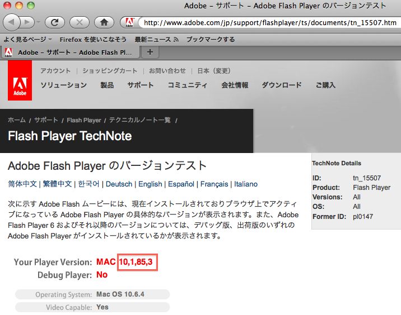Go back with the browser Back arrow
This screenshot has height=315, width=401.
[x=11, y=22]
